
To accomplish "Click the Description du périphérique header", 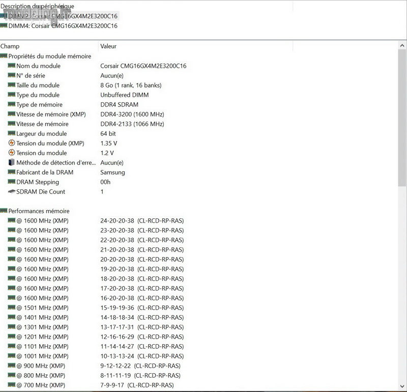I will [x=37, y=6].
